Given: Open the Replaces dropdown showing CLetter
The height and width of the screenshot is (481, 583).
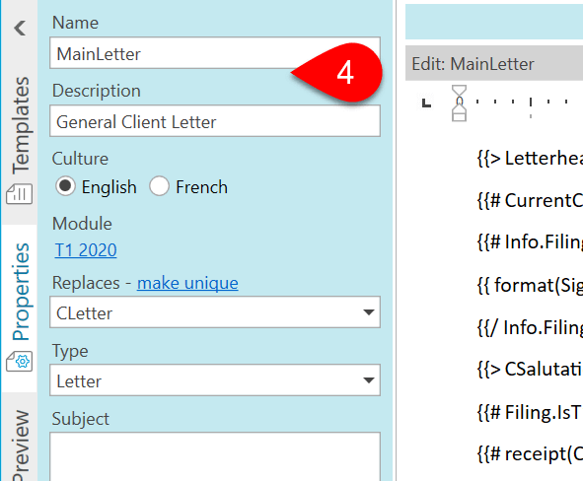Looking at the screenshot, I should 215,312.
